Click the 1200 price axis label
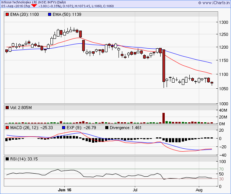Screen dimensions: 231x194 point(223,47)
